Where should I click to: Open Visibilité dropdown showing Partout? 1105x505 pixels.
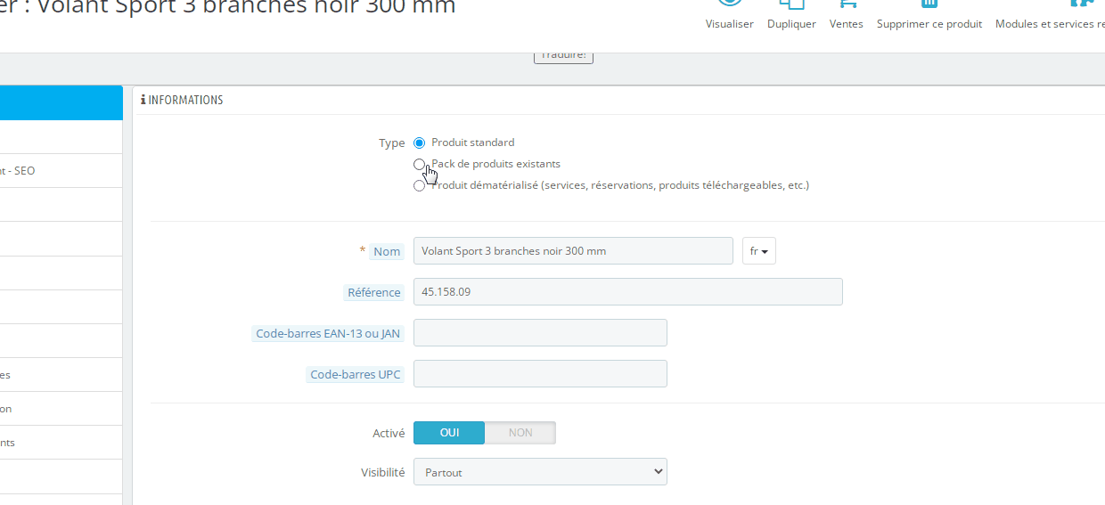click(x=540, y=471)
